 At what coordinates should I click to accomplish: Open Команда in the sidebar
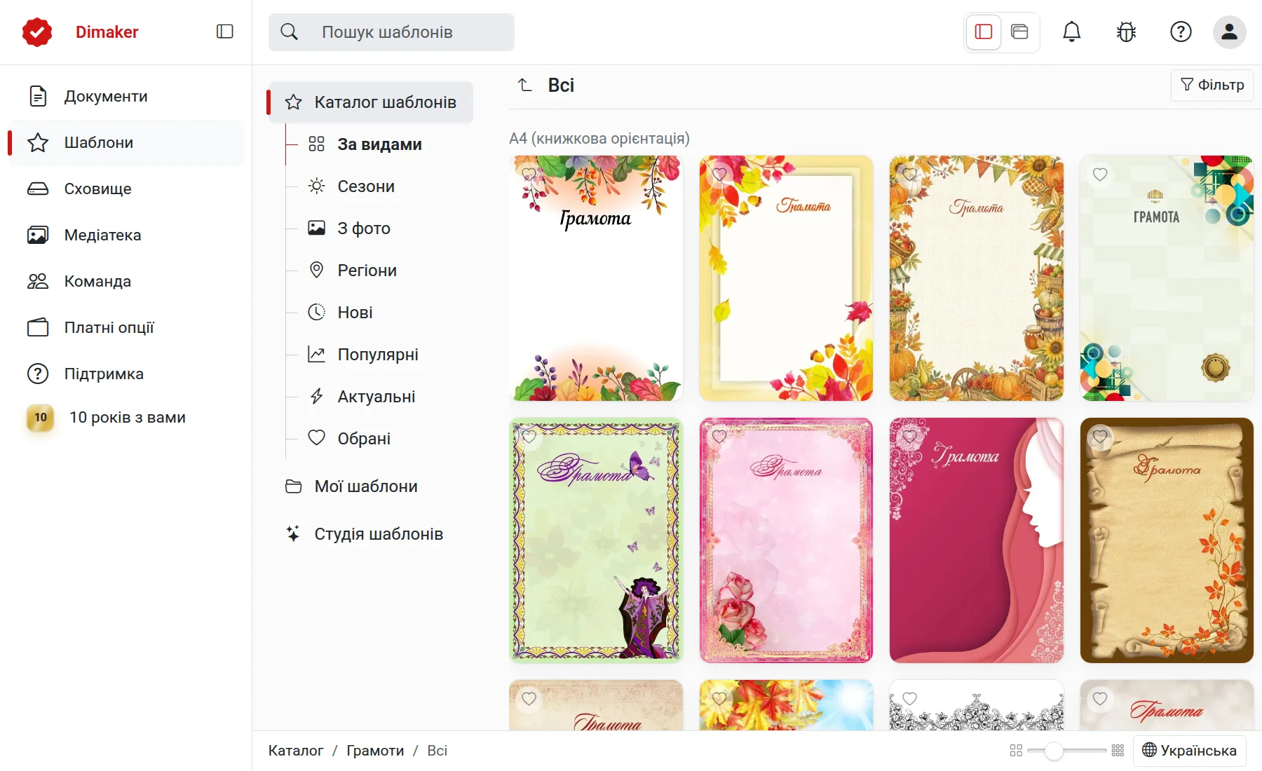(126, 281)
